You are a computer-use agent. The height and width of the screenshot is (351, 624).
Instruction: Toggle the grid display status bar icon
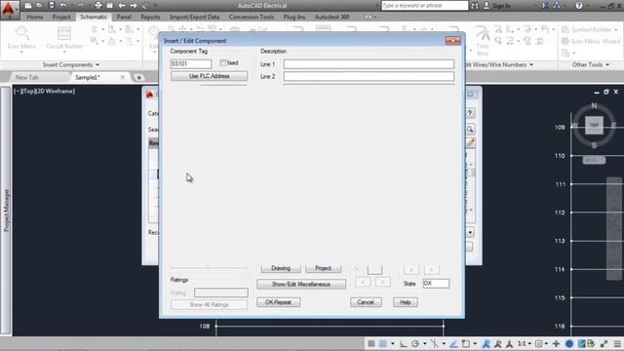tap(371, 343)
